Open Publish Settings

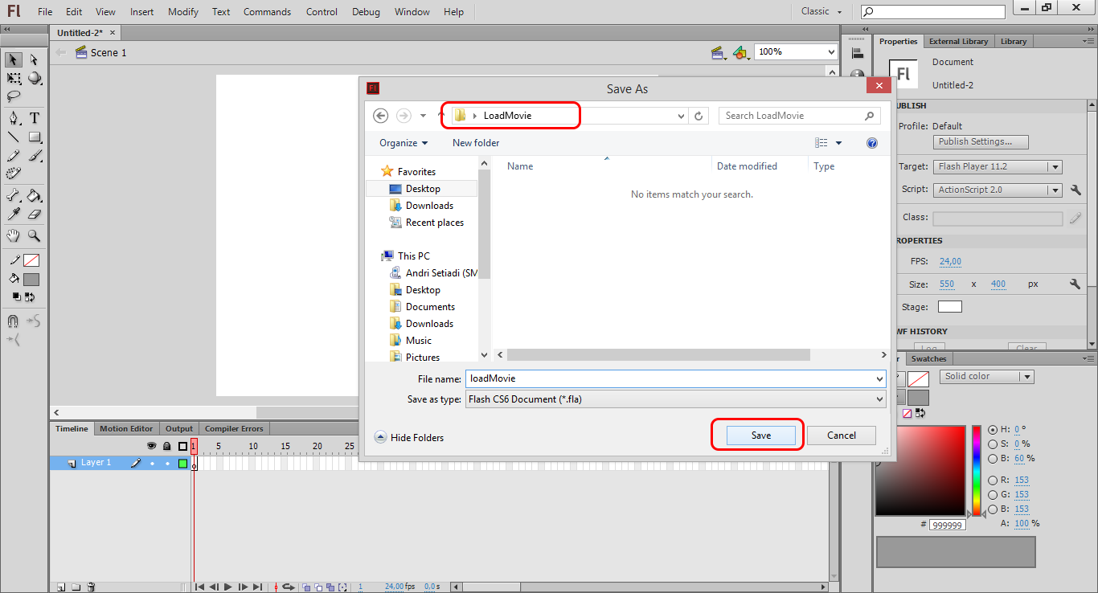tap(981, 141)
